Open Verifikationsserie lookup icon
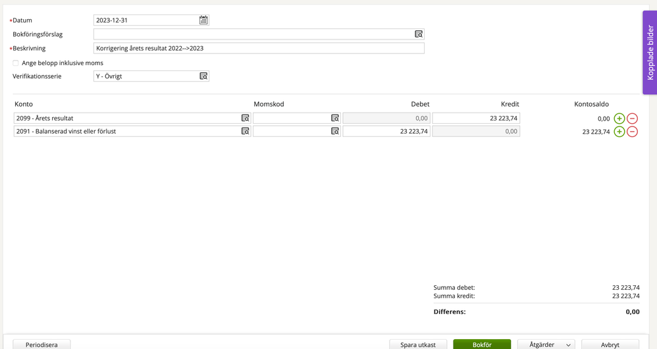This screenshot has width=657, height=349. 203,76
